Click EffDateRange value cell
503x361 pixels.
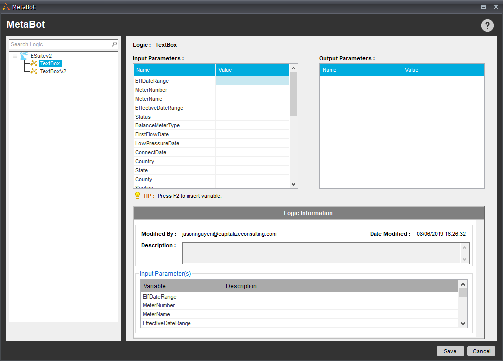[x=252, y=81]
